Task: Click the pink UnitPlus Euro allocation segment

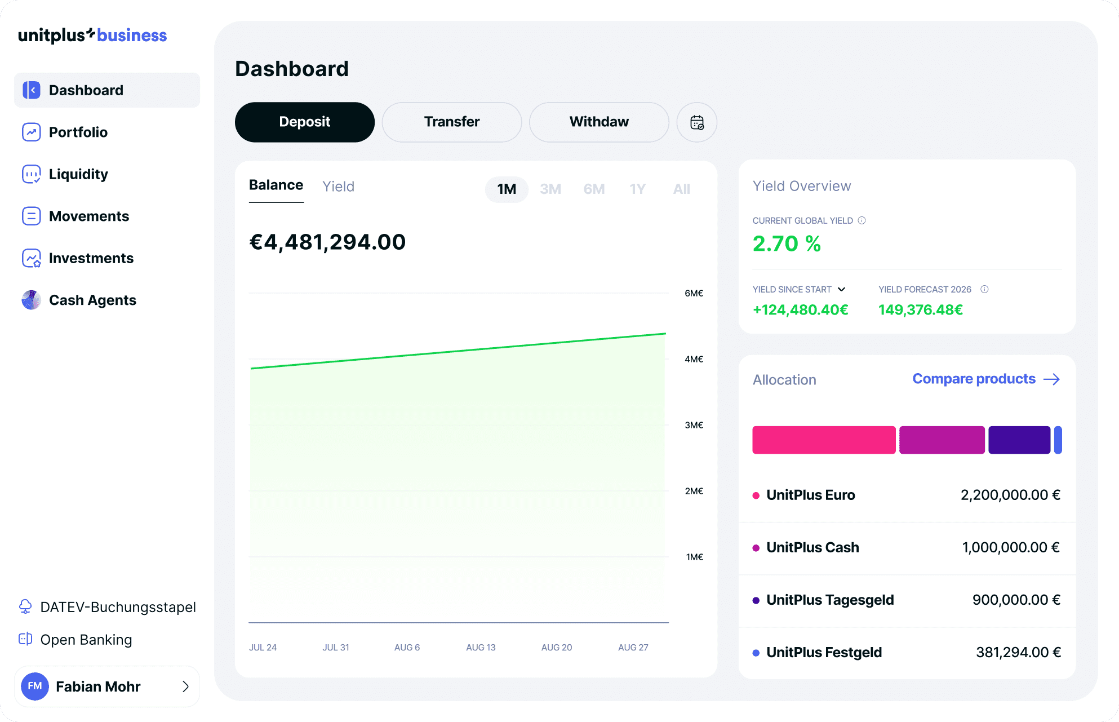Action: coord(824,440)
